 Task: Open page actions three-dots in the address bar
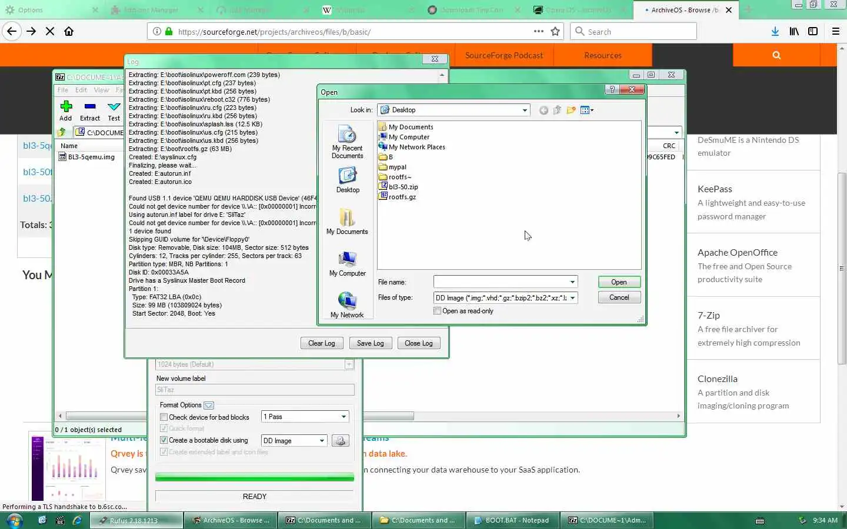539,31
